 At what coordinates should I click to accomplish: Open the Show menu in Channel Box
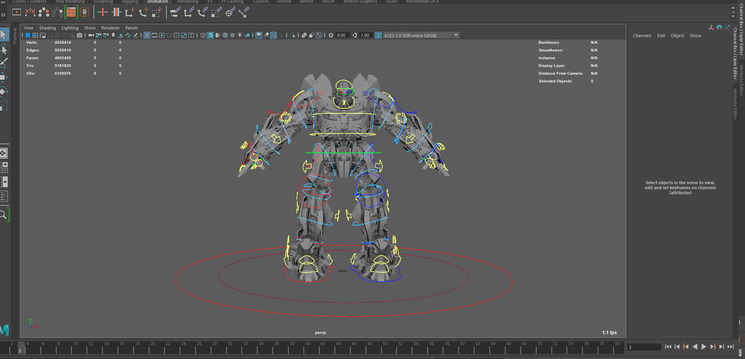(696, 36)
